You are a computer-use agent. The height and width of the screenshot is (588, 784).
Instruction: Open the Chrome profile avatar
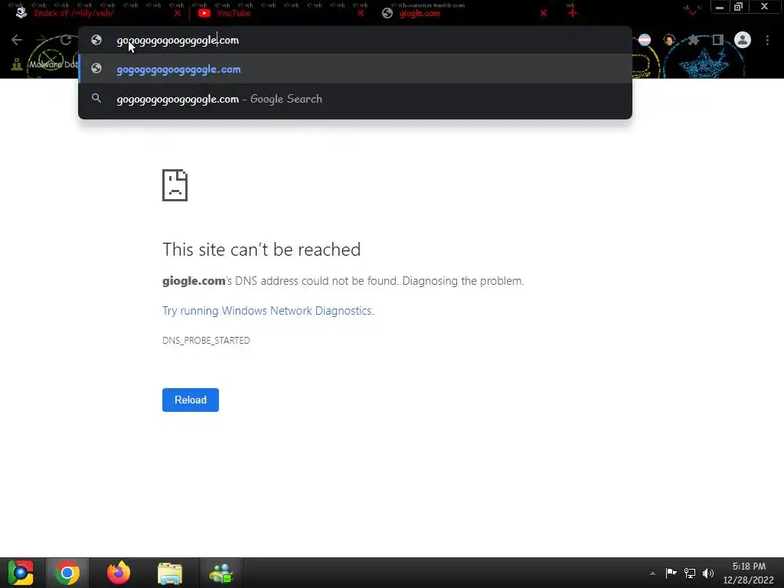(743, 40)
